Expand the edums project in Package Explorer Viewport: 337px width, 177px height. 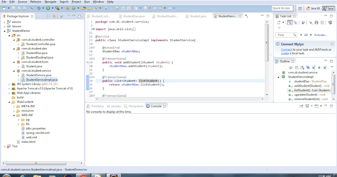coord(4,22)
